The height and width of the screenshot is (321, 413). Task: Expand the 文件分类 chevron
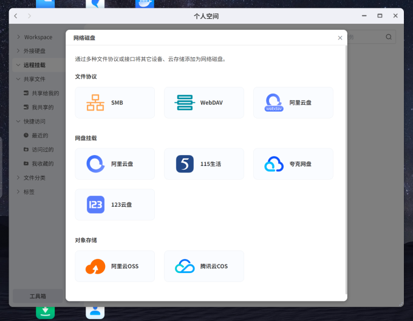pyautogui.click(x=18, y=178)
